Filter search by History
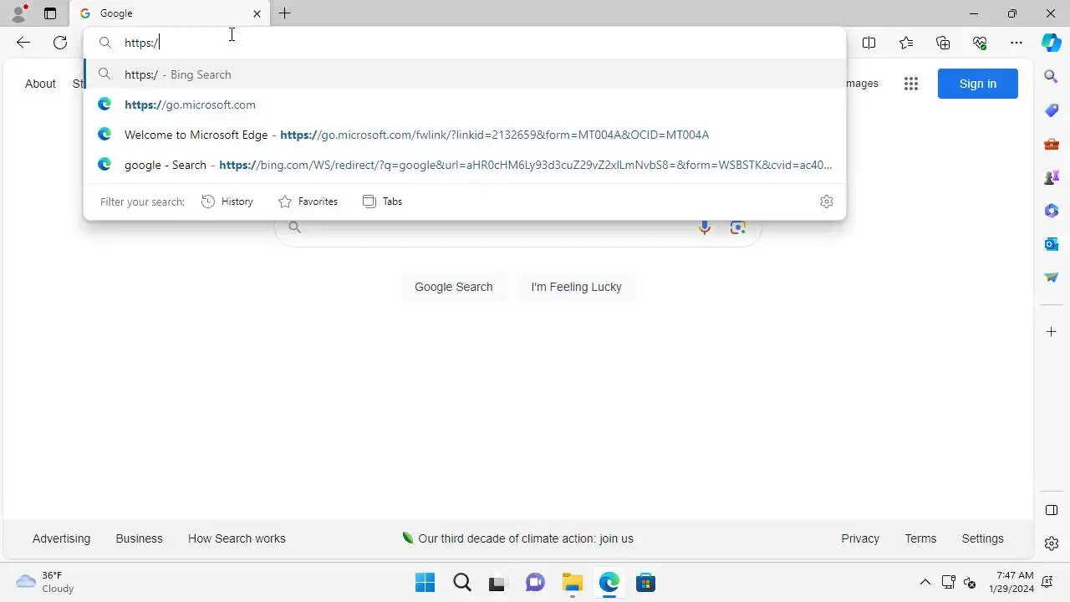 227,202
